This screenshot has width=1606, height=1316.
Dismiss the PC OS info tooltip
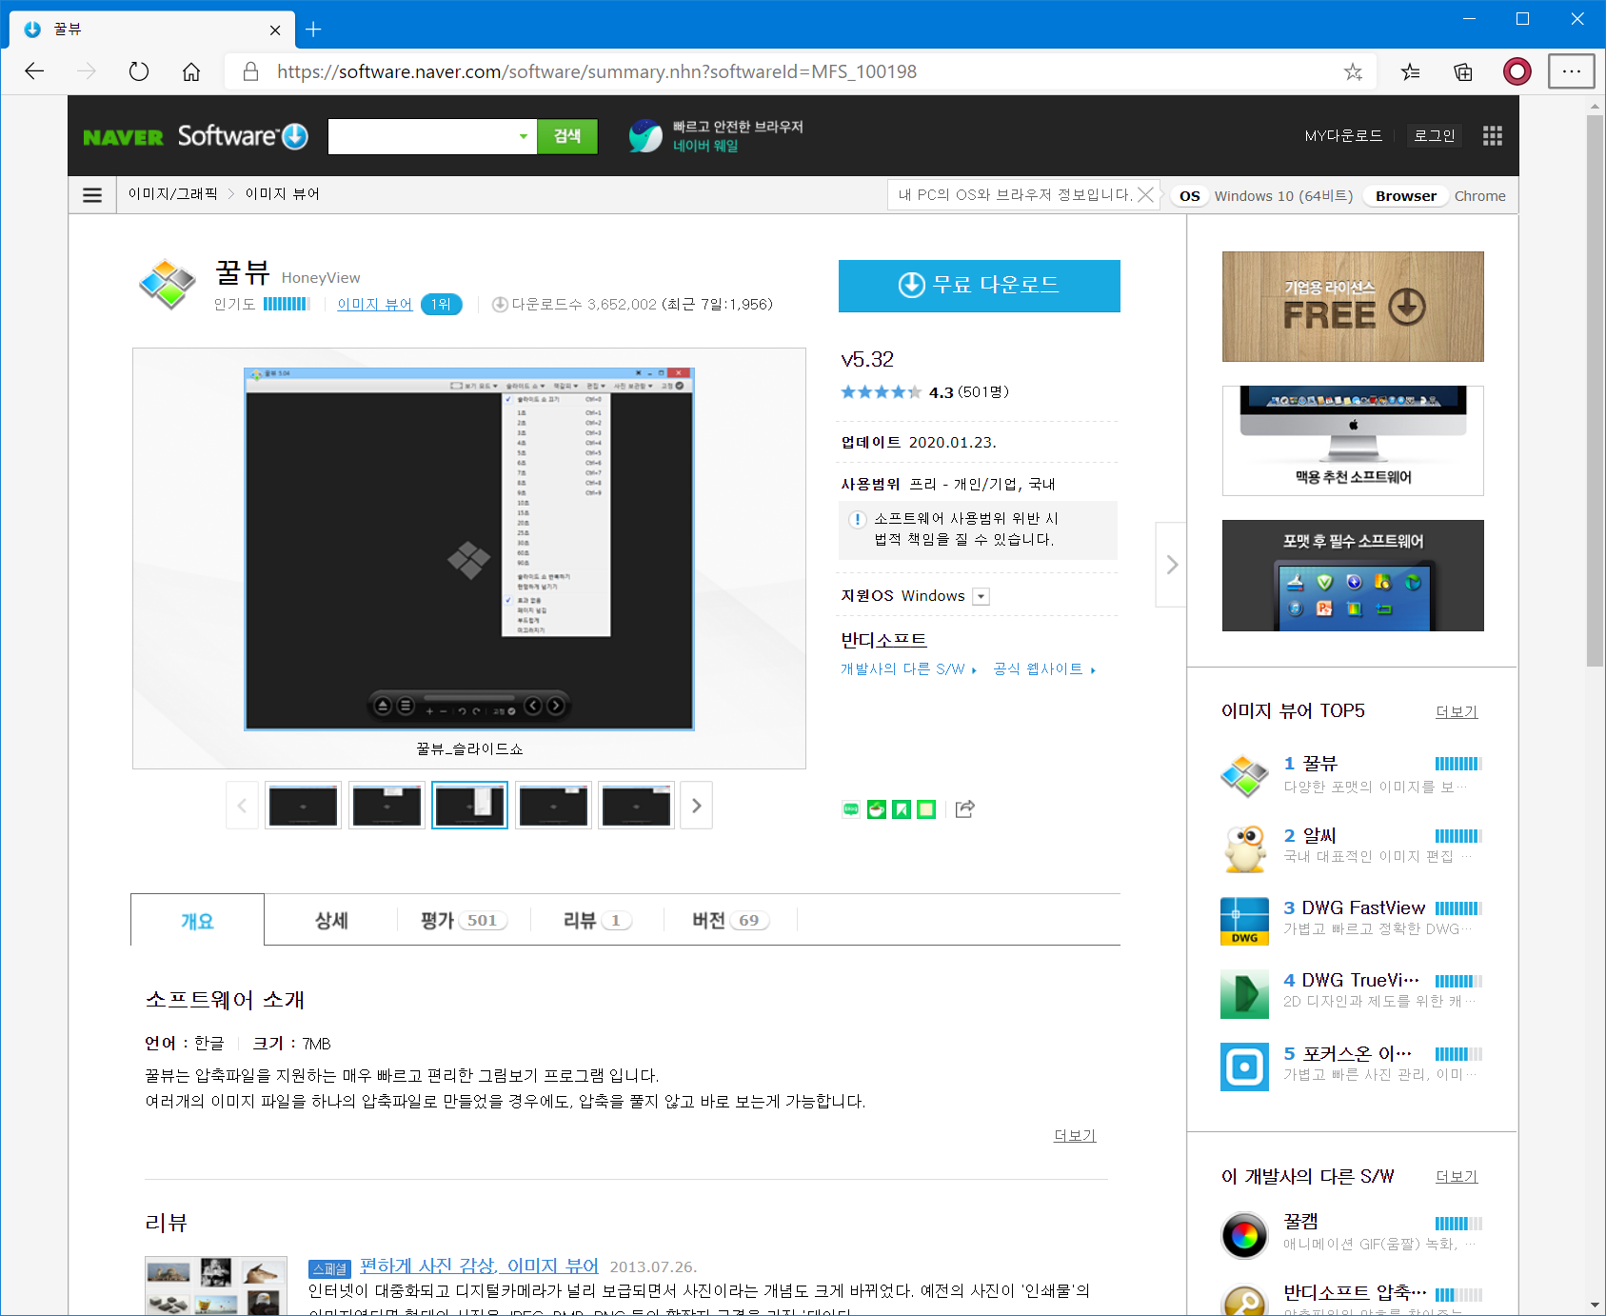1146,195
